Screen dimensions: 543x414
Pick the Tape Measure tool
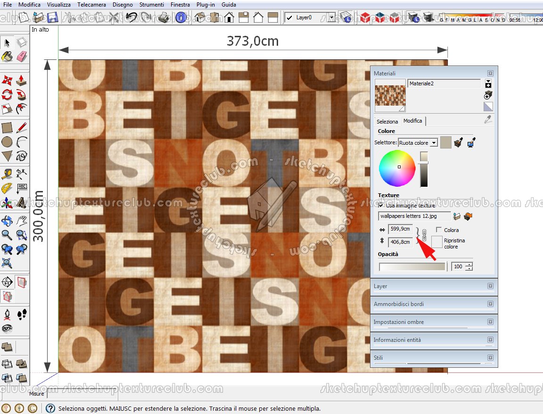(7, 174)
